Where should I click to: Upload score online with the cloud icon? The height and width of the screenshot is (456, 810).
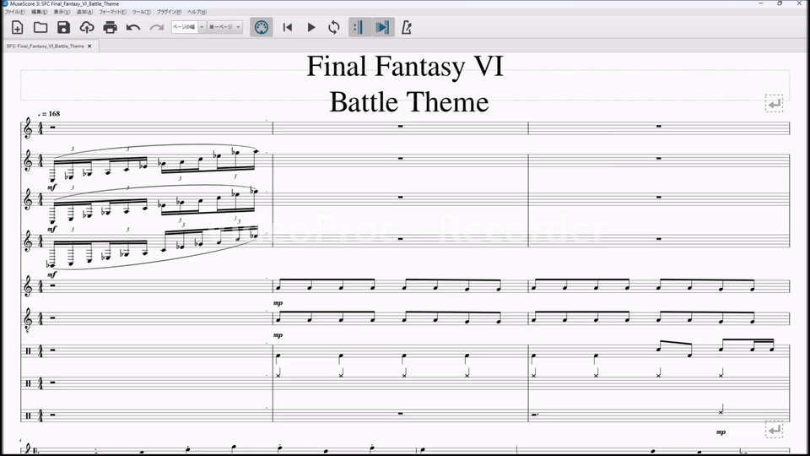(x=87, y=27)
